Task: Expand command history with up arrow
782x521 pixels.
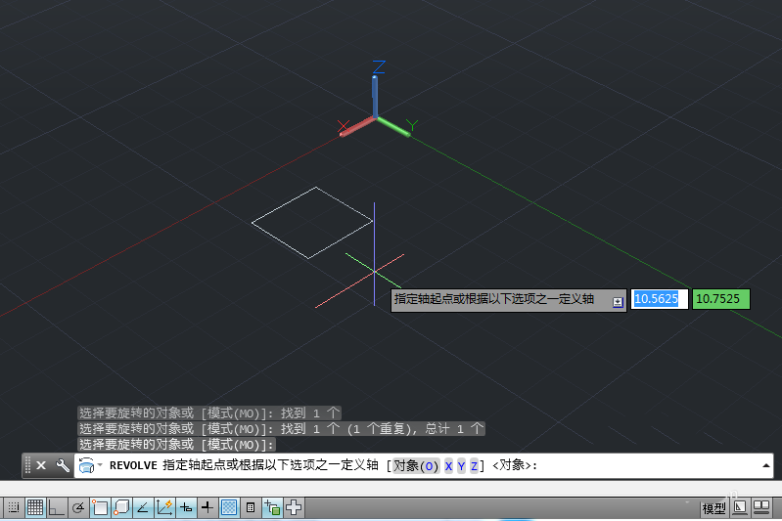Action: (x=765, y=465)
